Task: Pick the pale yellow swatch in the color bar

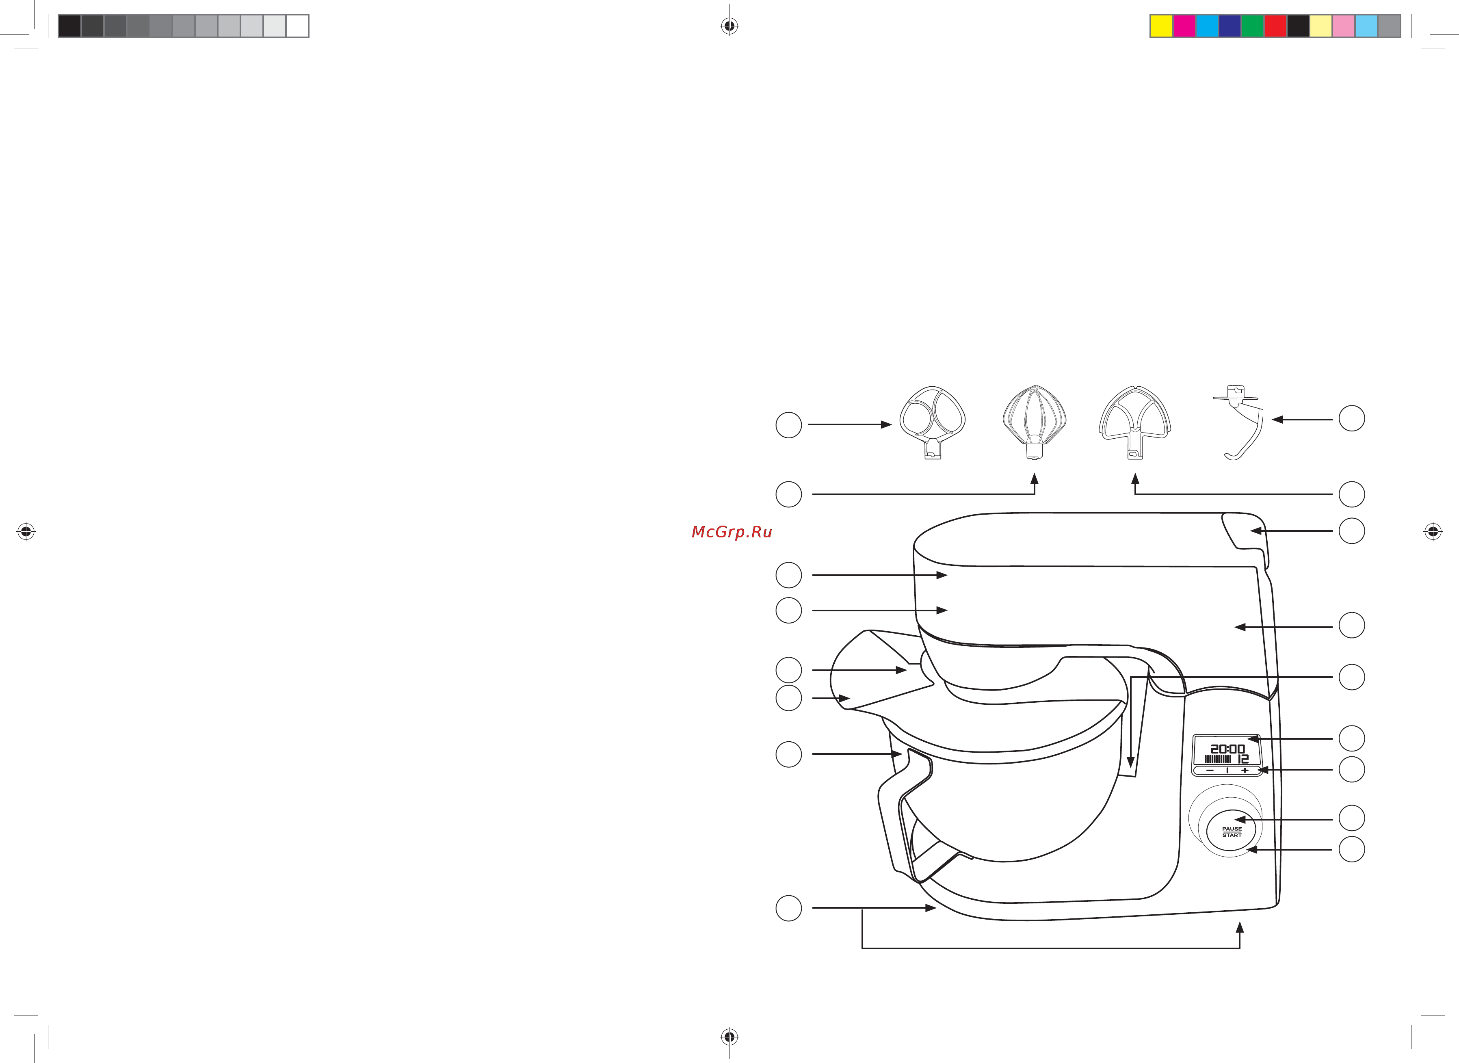Action: 1320,26
